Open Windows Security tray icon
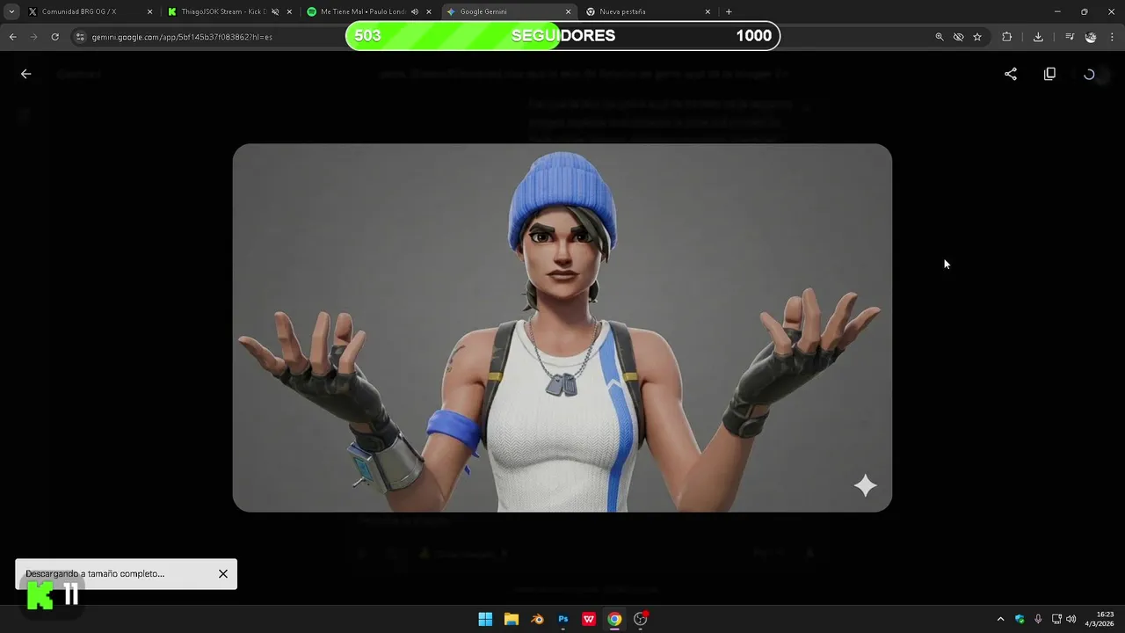Viewport: 1125px width, 633px height. coord(1020,619)
